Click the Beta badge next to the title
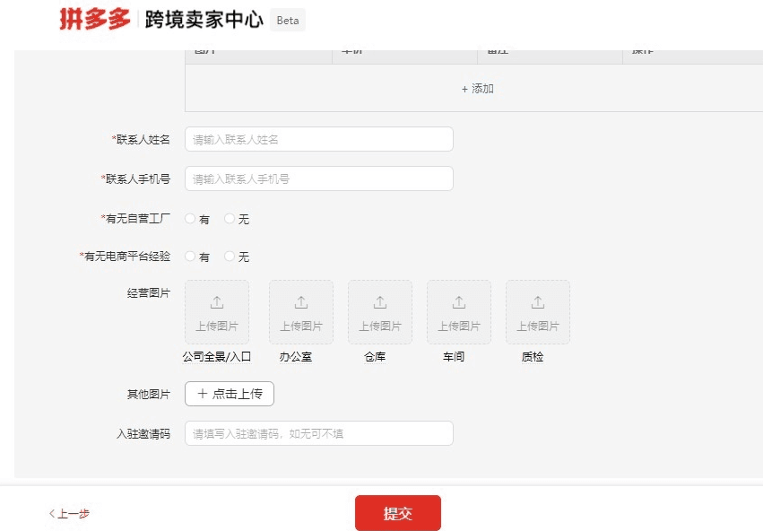 click(x=288, y=20)
